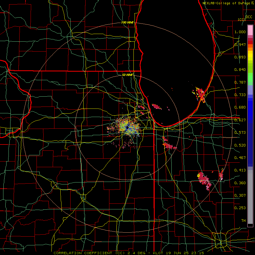255x255 pixels.
Task: Click the 23:15 timestamp
Action: (x=197, y=253)
